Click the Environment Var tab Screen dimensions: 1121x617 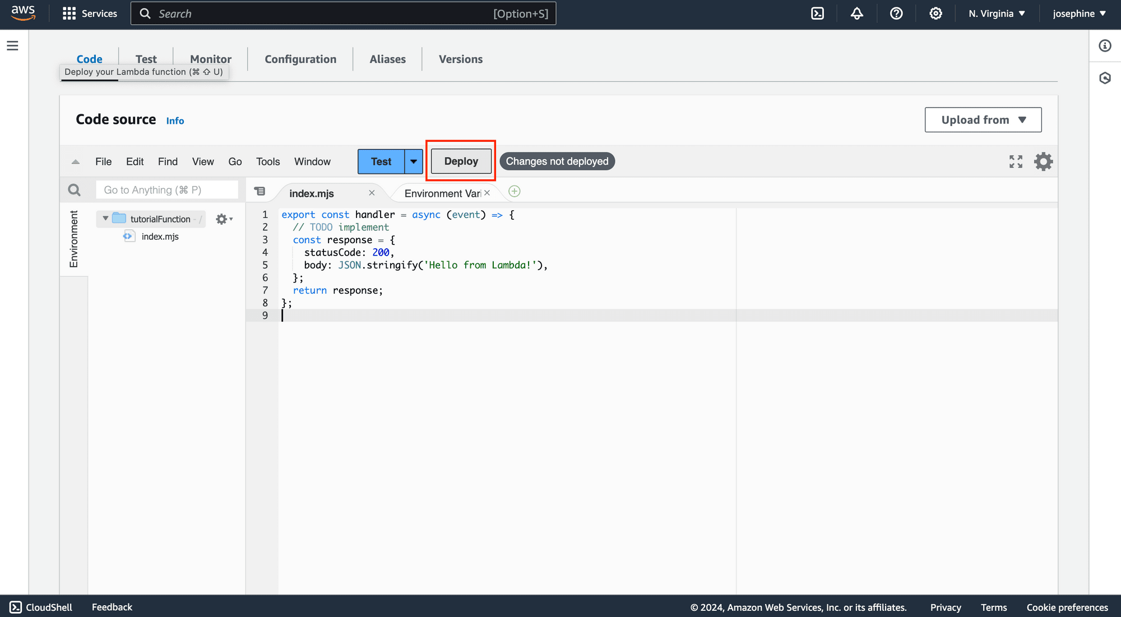[x=442, y=193]
